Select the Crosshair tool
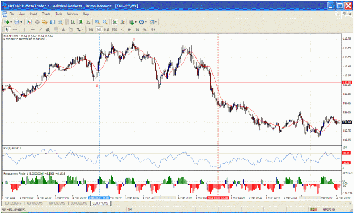Viewport: 354px width, 213px height. click(15, 29)
